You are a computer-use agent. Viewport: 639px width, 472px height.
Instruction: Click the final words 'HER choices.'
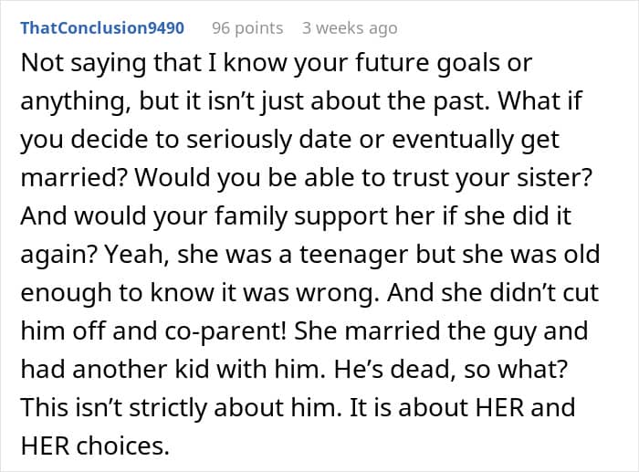95,446
